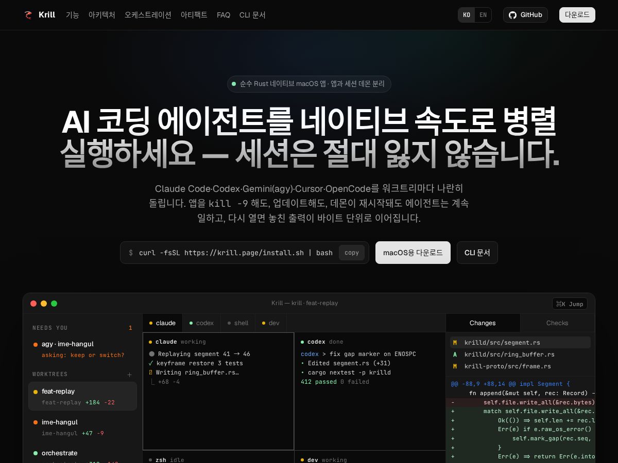618x463 pixels.
Task: Click the '412 passed 0 failed' line
Action: pyautogui.click(x=335, y=382)
